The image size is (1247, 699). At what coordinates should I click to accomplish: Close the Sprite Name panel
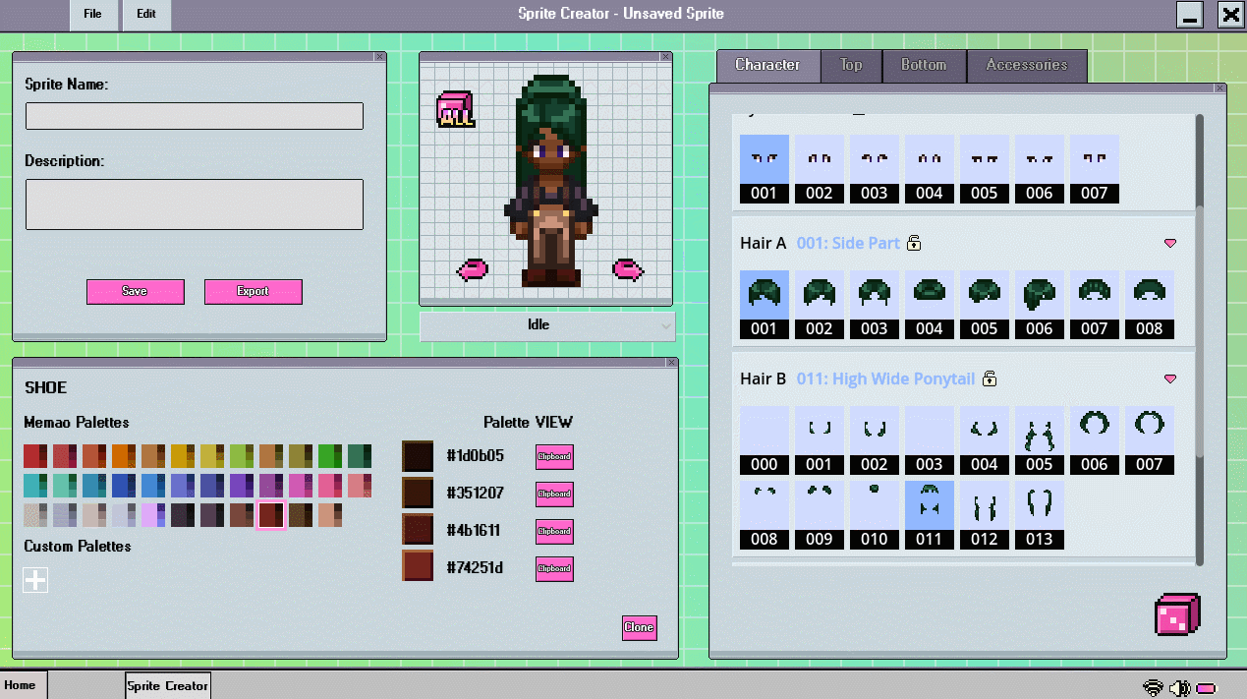tap(380, 57)
